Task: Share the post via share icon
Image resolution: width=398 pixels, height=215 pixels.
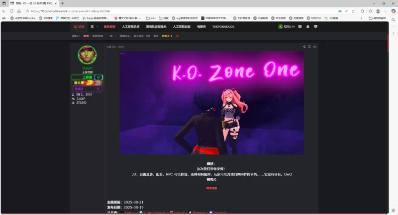Action: [304, 47]
